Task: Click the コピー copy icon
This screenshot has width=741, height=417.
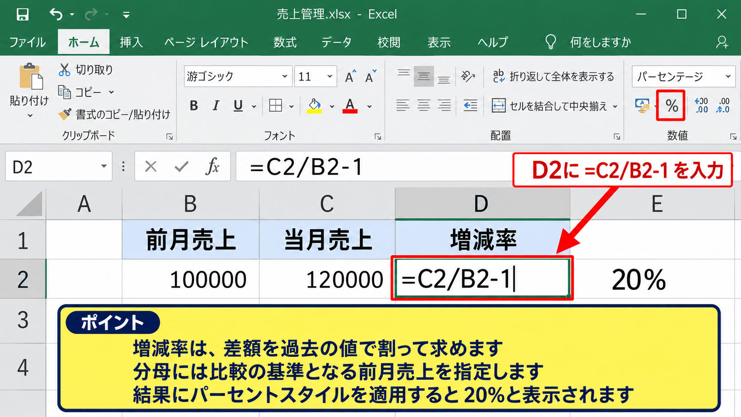Action: (x=65, y=92)
